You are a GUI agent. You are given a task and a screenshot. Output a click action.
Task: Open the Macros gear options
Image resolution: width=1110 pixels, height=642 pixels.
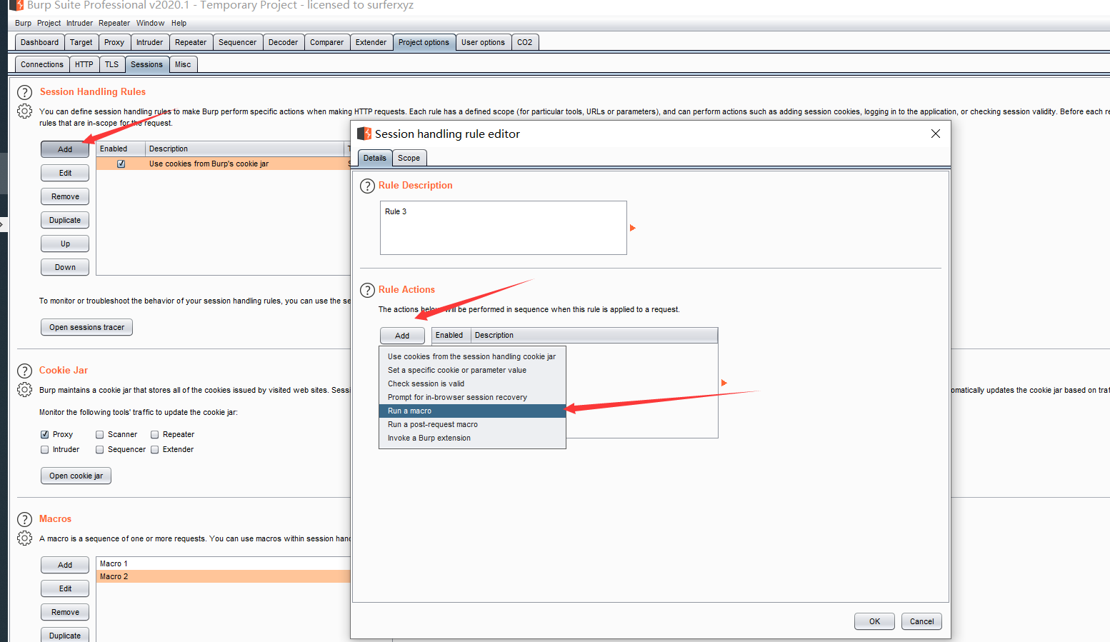pos(24,538)
